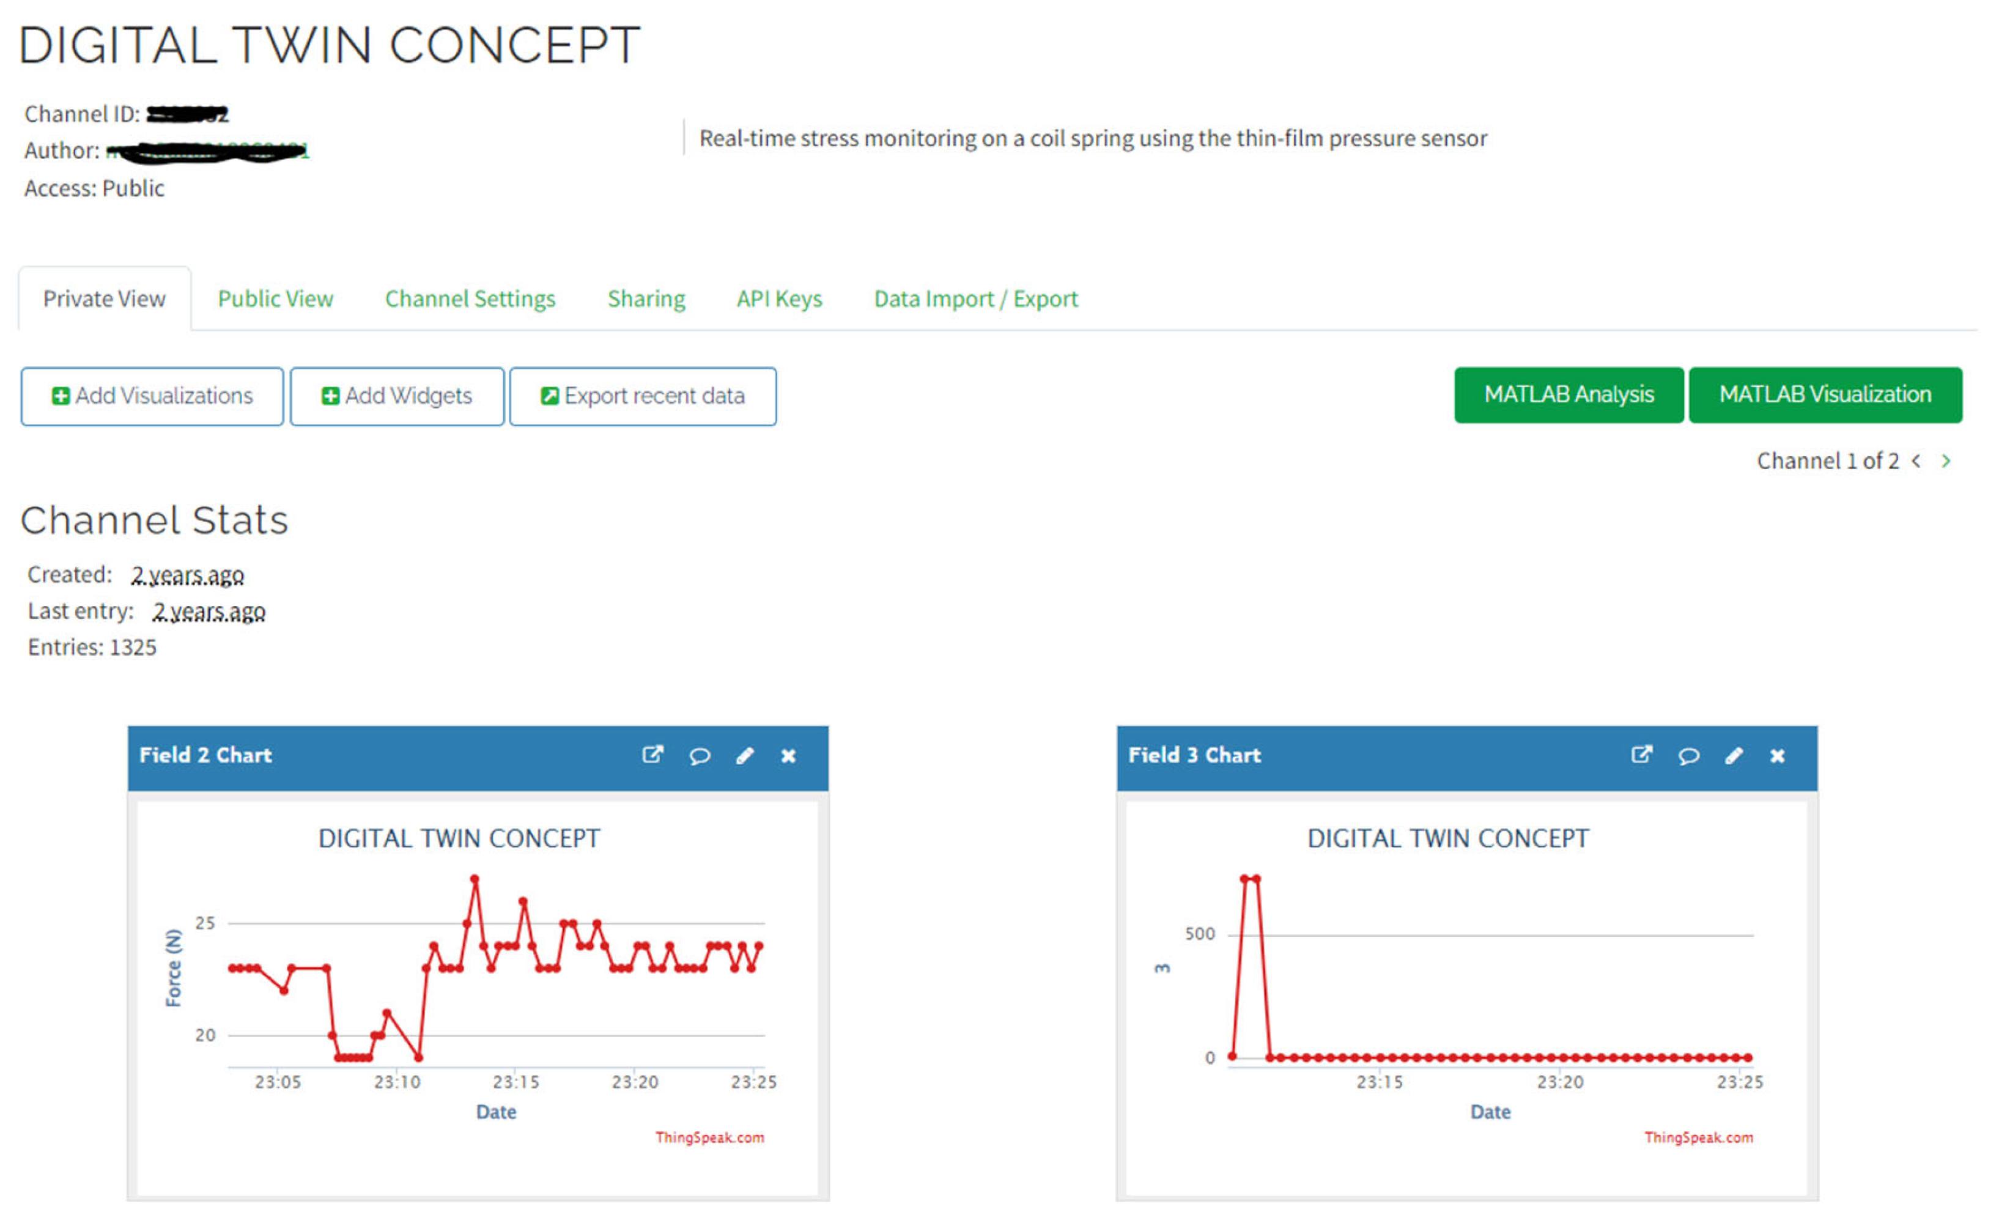Viewport: 1999px width, 1220px height.
Task: Edit Field 2 Chart settings with pencil icon
Action: point(745,756)
